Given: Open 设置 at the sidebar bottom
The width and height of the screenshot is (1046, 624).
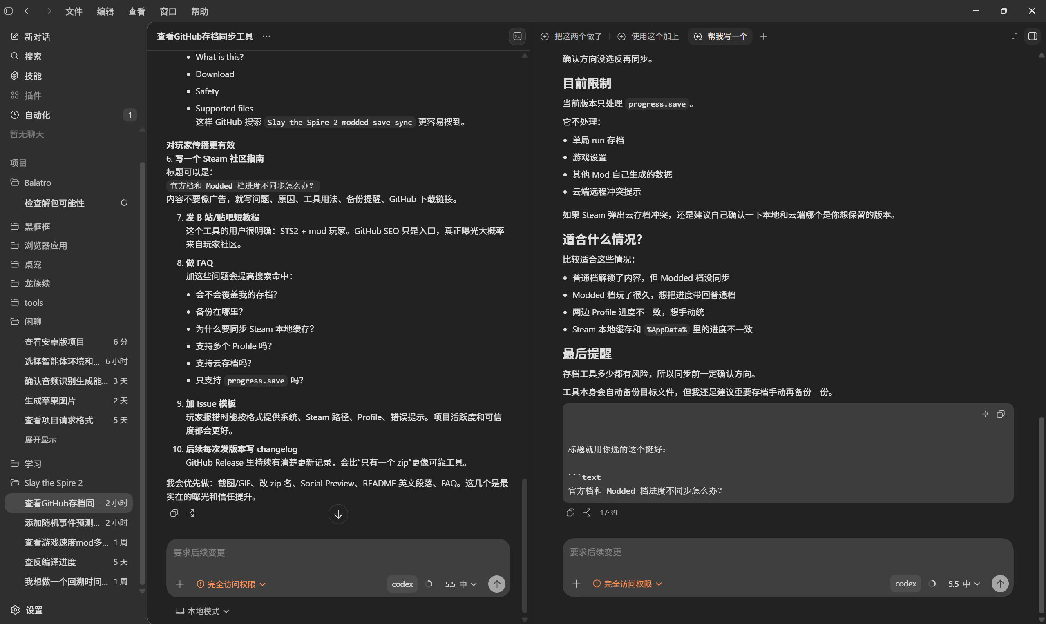Looking at the screenshot, I should coord(27,610).
